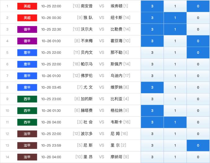Screen dimensions: 210x163
Task: Toggle the 0 pick for 加的斯 vs 比利亚
Action: click(198, 99)
